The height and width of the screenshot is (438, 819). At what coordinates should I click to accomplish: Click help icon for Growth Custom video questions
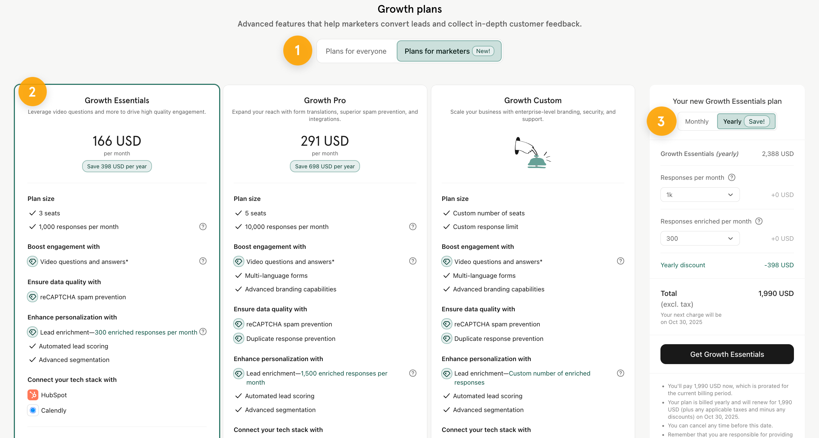pos(620,261)
